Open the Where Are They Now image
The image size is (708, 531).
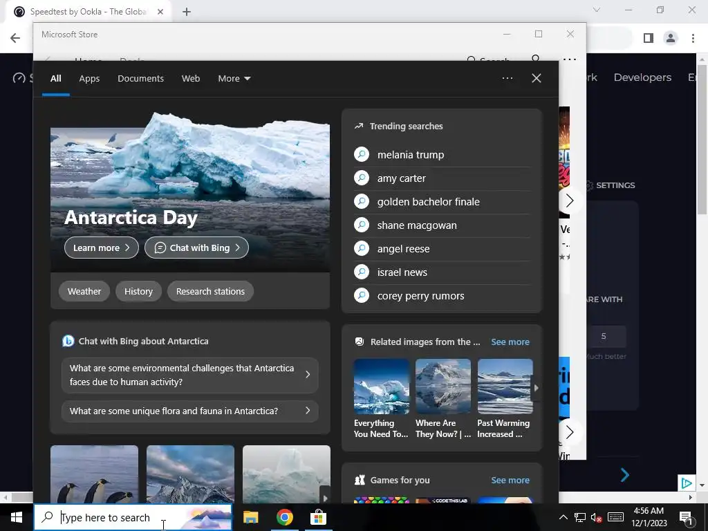coord(443,386)
